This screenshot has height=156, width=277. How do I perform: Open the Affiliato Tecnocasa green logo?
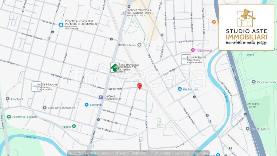[115, 68]
